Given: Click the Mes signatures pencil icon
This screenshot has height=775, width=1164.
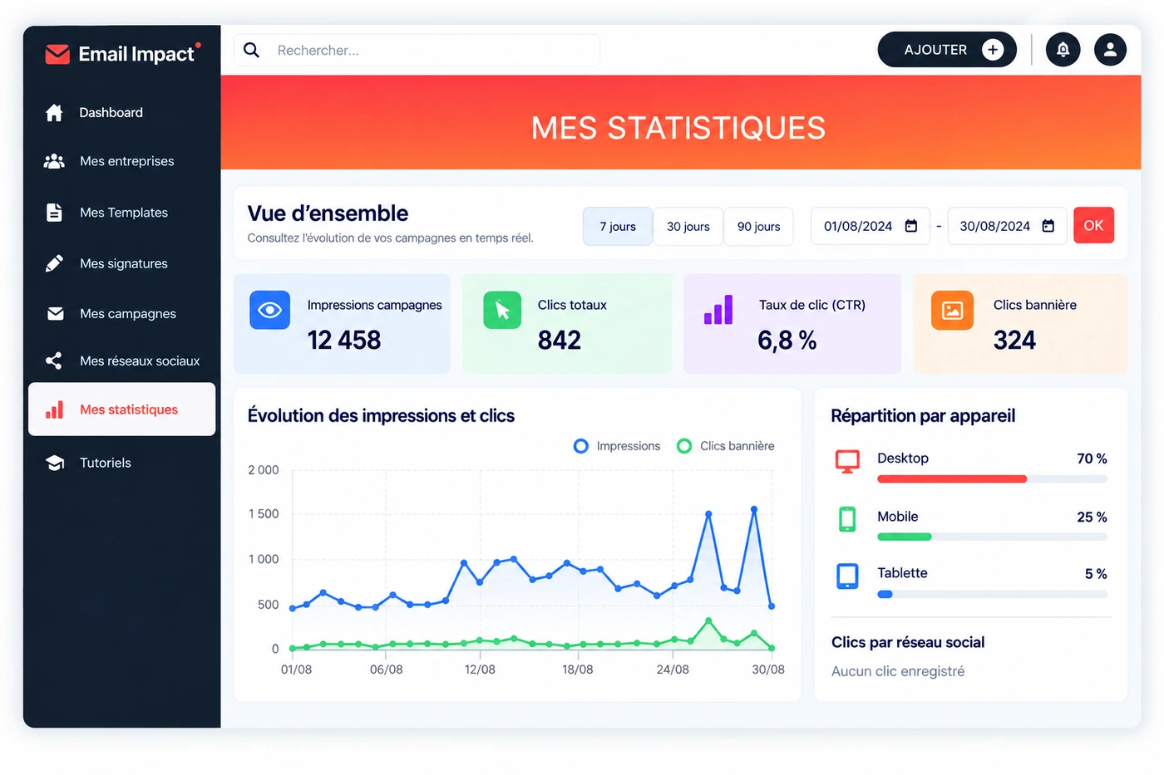Looking at the screenshot, I should point(54,263).
